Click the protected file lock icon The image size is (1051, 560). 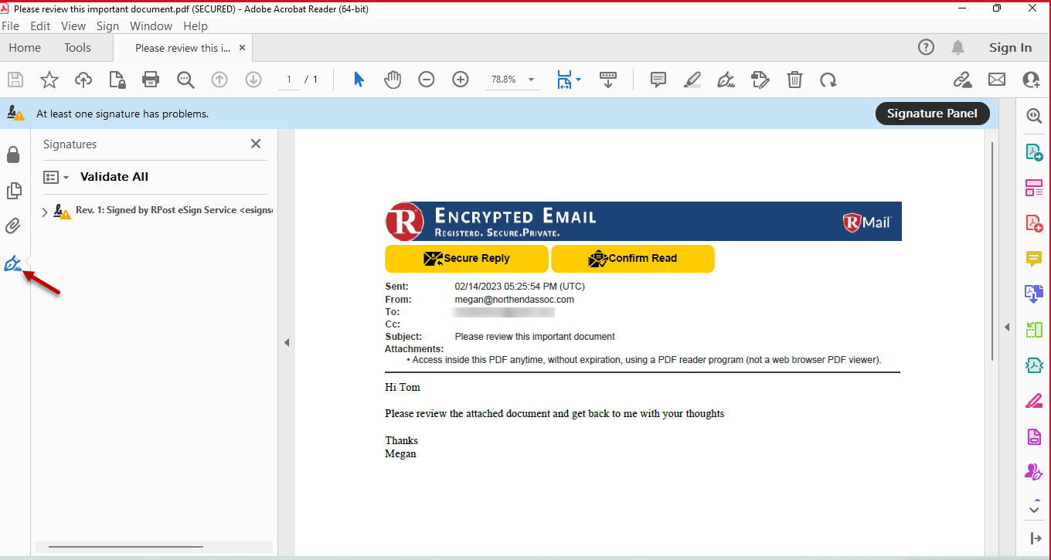[117, 80]
